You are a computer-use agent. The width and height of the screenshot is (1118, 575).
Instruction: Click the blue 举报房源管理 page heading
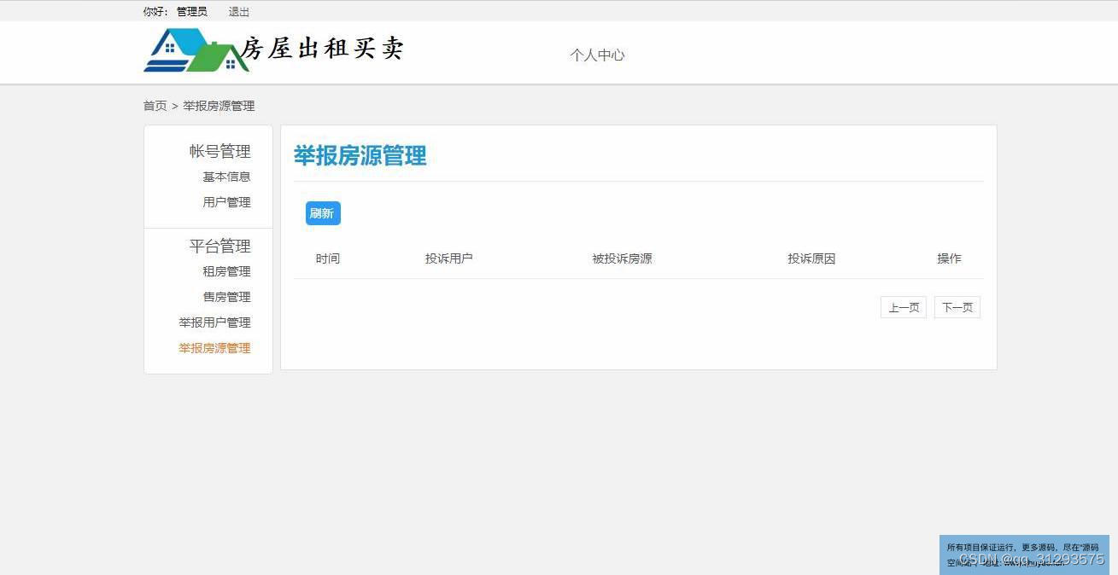pos(360,156)
